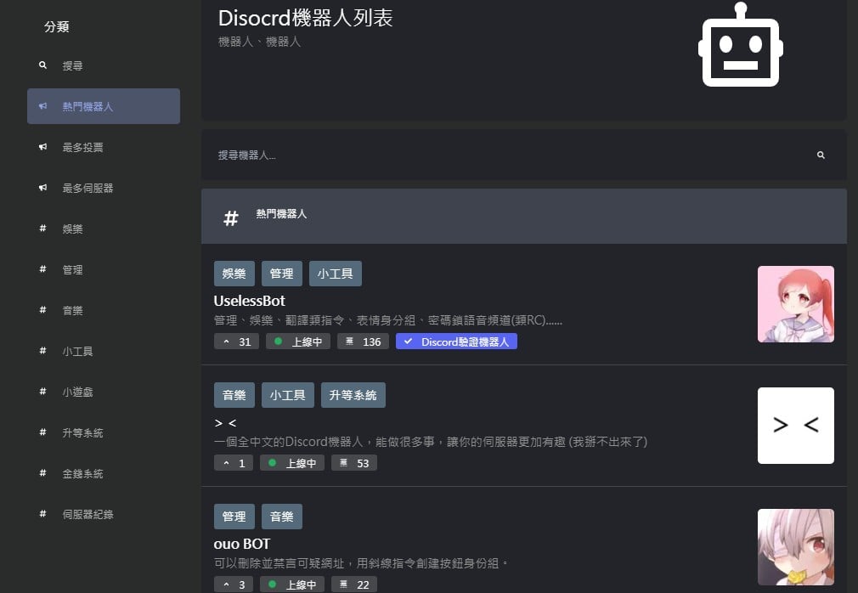This screenshot has width=858, height=593.
Task: Go to the 升等系統 sidebar category
Action: coord(104,432)
